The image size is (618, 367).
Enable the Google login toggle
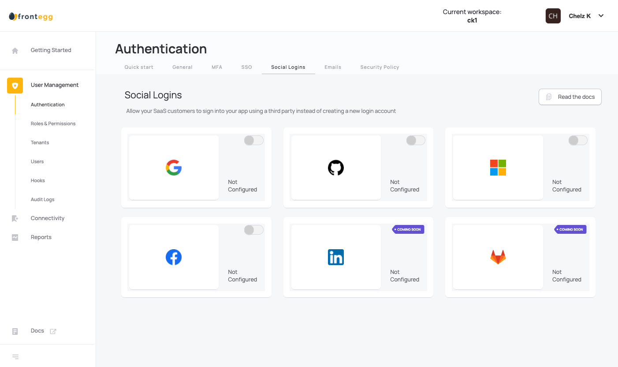tap(254, 140)
